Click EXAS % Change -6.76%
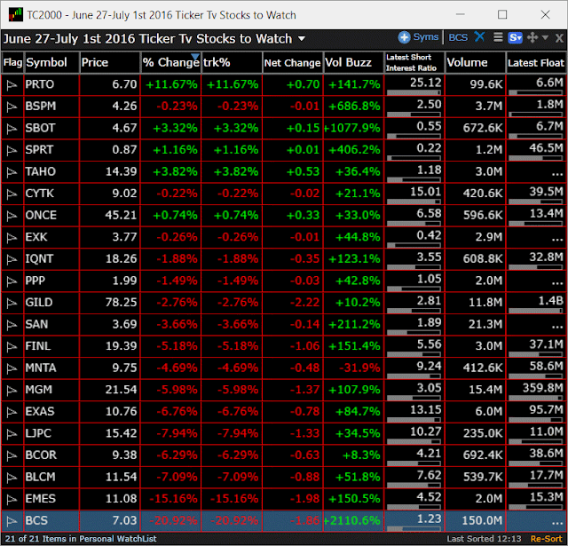This screenshot has height=546, width=568. 177,412
